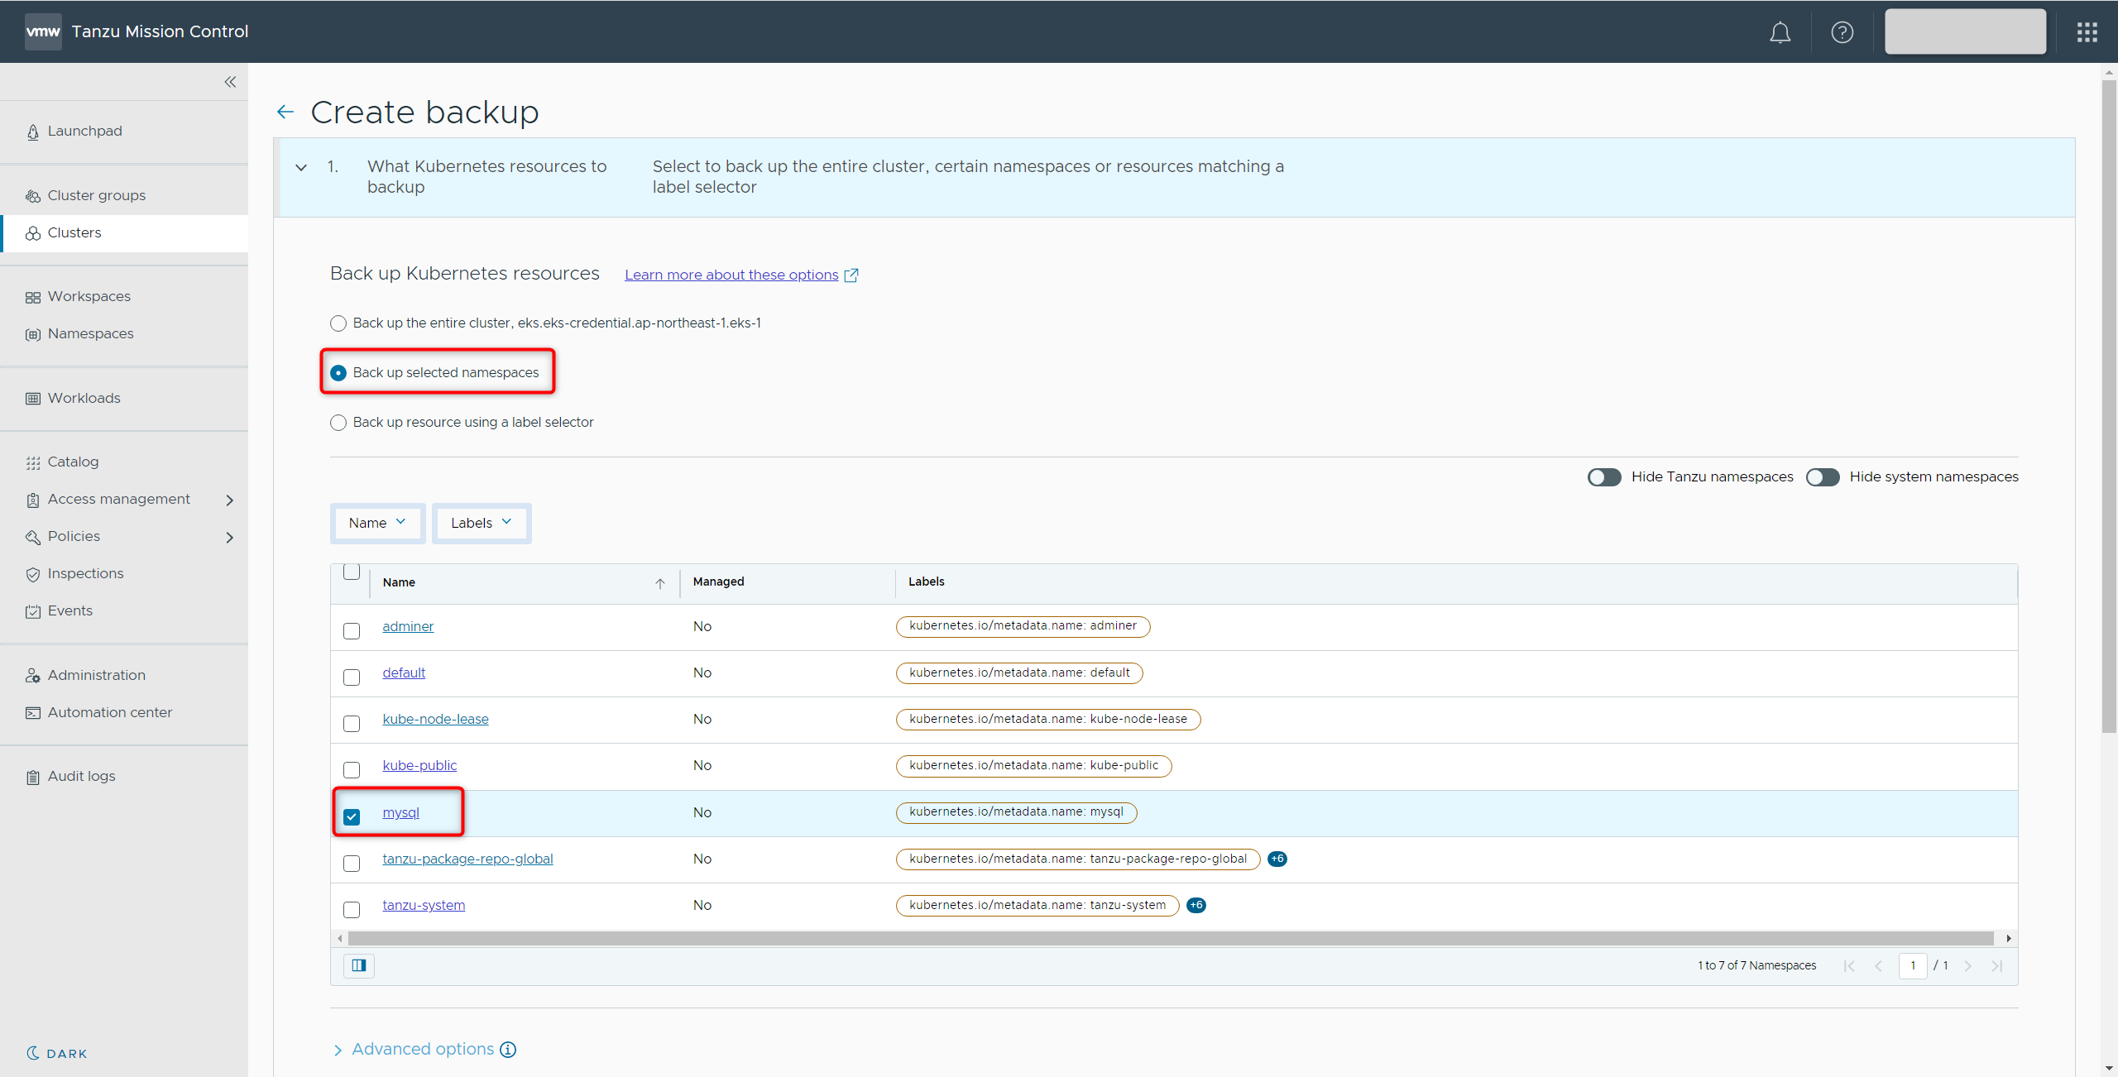Screen dimensions: 2118x1077
Task: Open the apps grid icon
Action: [2087, 32]
